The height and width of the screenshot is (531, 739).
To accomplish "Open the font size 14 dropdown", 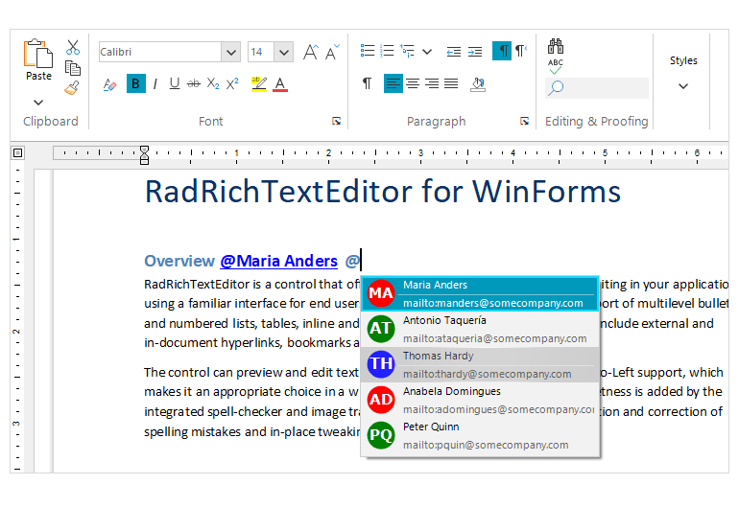I will [x=284, y=52].
